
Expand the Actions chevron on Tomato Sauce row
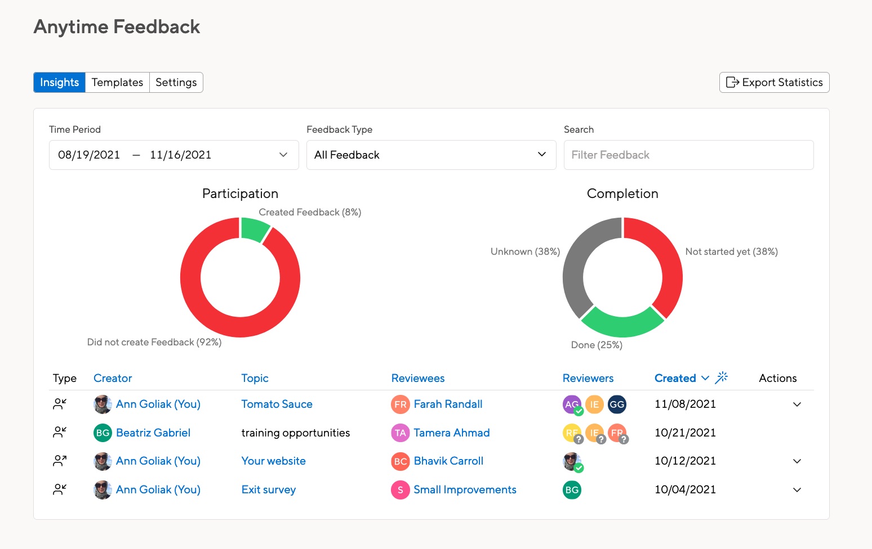pos(797,404)
